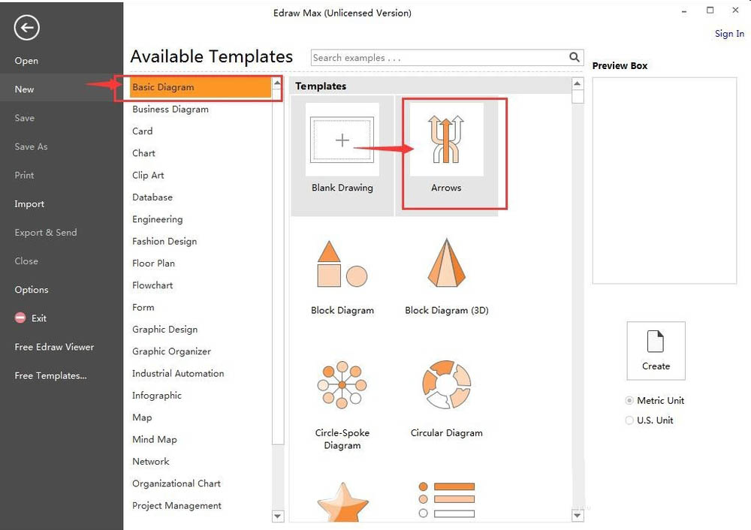The image size is (751, 530).
Task: Choose Close in the sidebar
Action: coord(26,261)
